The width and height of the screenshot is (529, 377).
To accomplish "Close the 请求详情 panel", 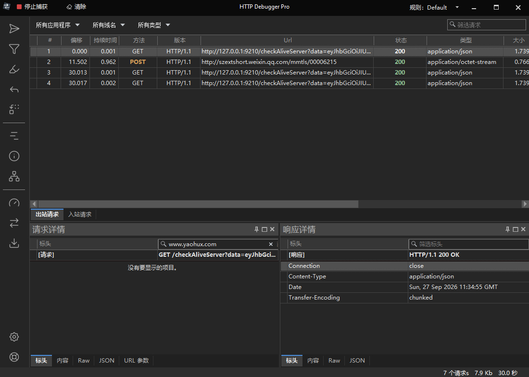I will [x=272, y=229].
